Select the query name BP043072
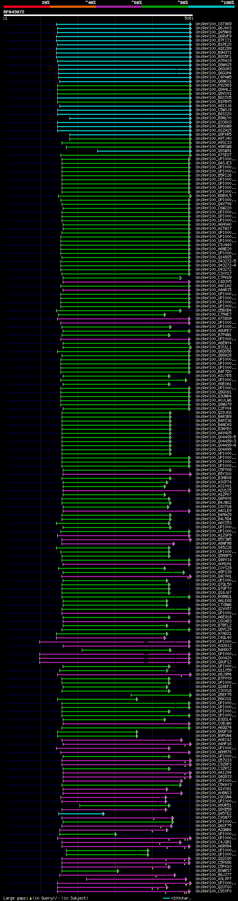The width and height of the screenshot is (238, 901). point(14,12)
